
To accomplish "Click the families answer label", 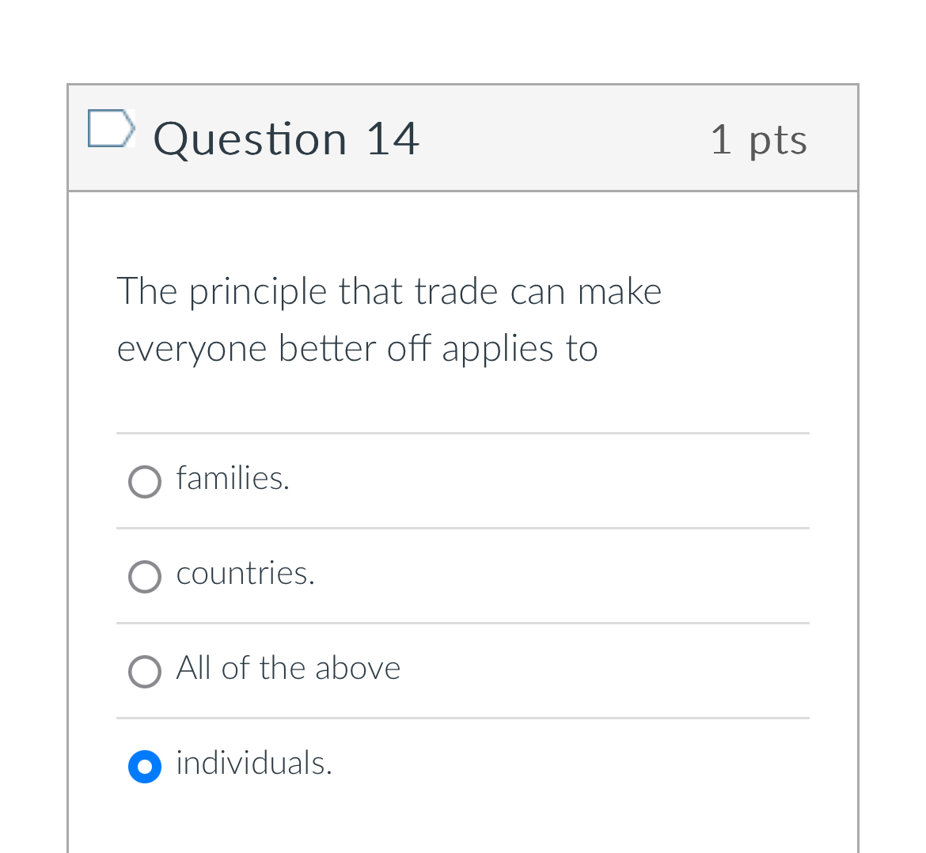I will 233,480.
